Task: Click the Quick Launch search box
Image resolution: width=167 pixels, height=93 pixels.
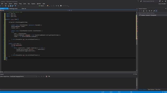Action: pos(151,1)
